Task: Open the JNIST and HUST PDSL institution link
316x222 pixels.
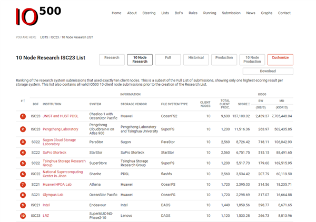Action: [x=61, y=116]
